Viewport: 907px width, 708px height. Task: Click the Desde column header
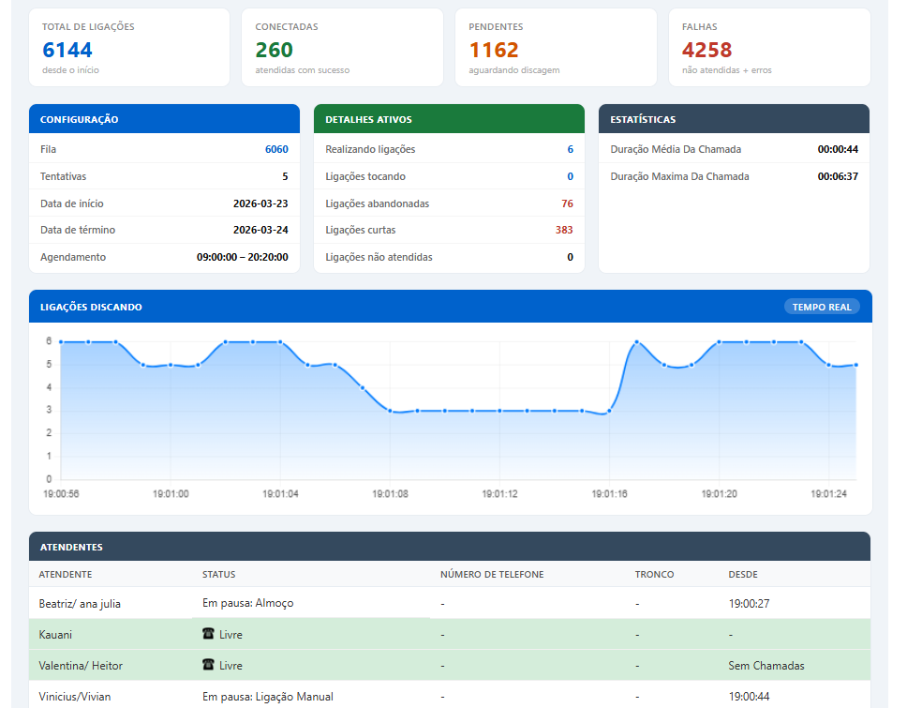(743, 574)
